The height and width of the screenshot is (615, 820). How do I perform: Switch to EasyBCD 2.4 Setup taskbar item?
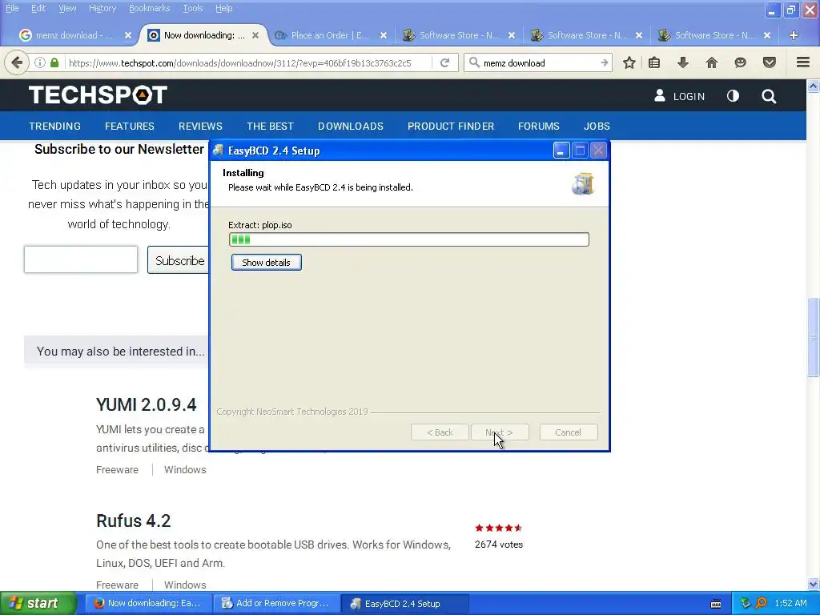[x=404, y=603]
